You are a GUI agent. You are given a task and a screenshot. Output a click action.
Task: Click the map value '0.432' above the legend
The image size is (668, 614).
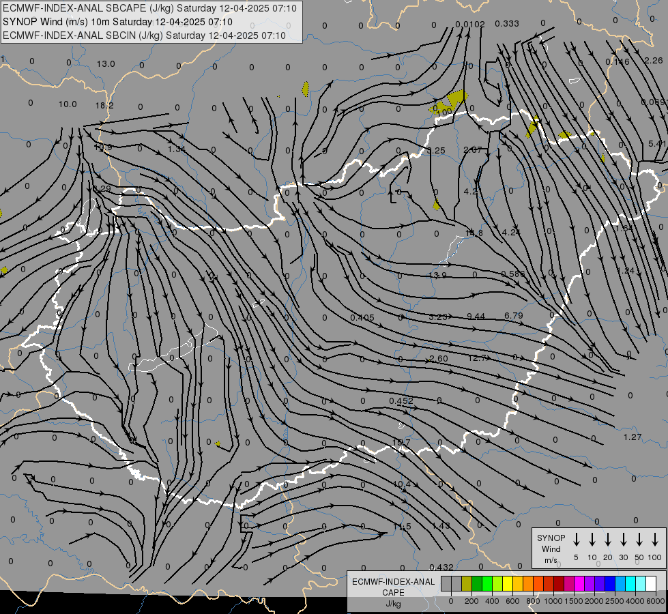coord(441,567)
